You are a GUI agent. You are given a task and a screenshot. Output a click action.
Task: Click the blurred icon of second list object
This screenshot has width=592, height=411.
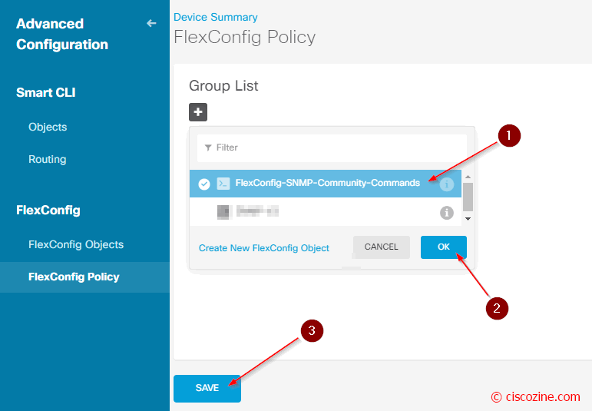223,211
